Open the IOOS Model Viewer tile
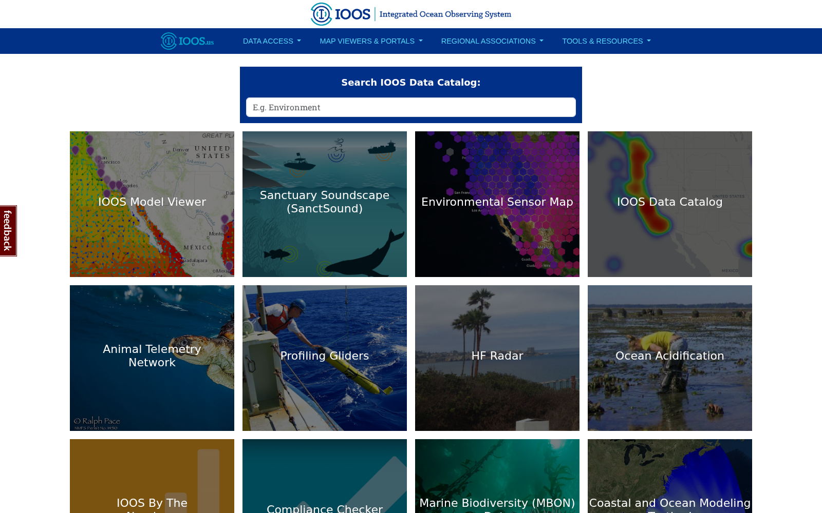 click(x=152, y=204)
